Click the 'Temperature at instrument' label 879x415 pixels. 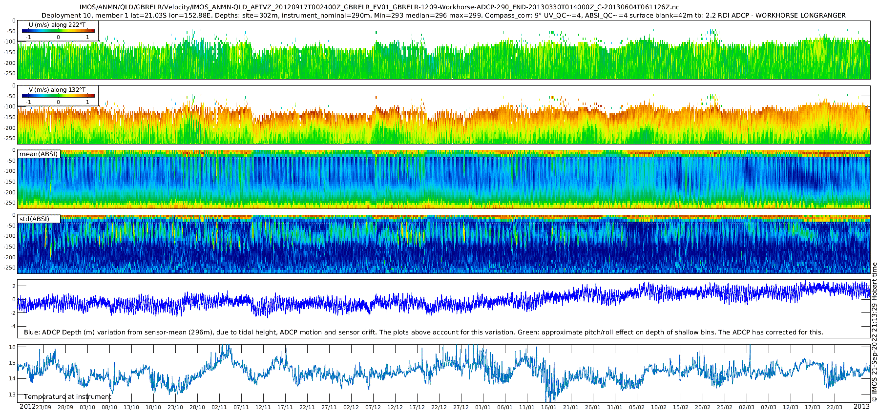pyautogui.click(x=68, y=396)
